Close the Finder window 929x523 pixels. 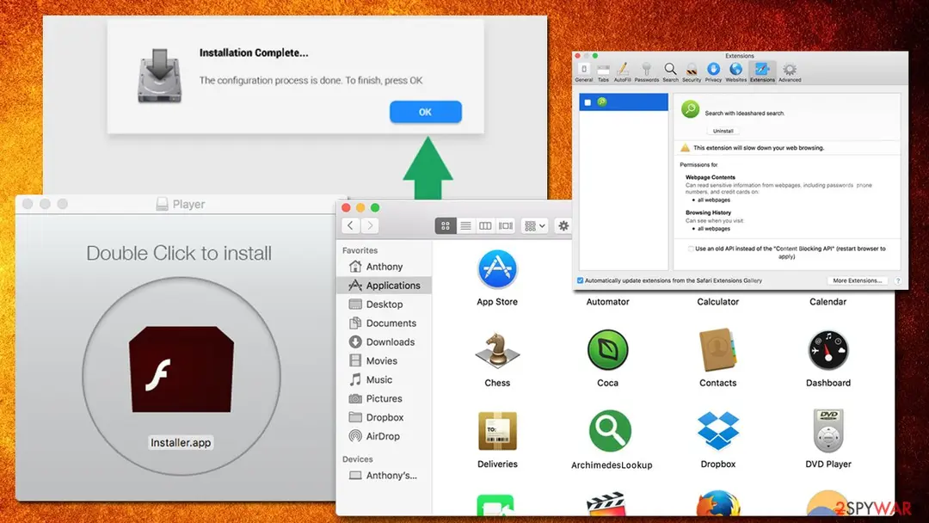(346, 208)
